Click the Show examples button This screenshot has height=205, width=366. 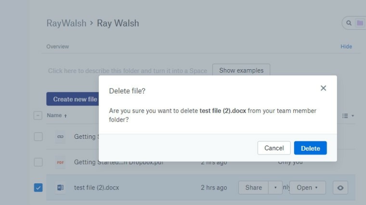(241, 70)
